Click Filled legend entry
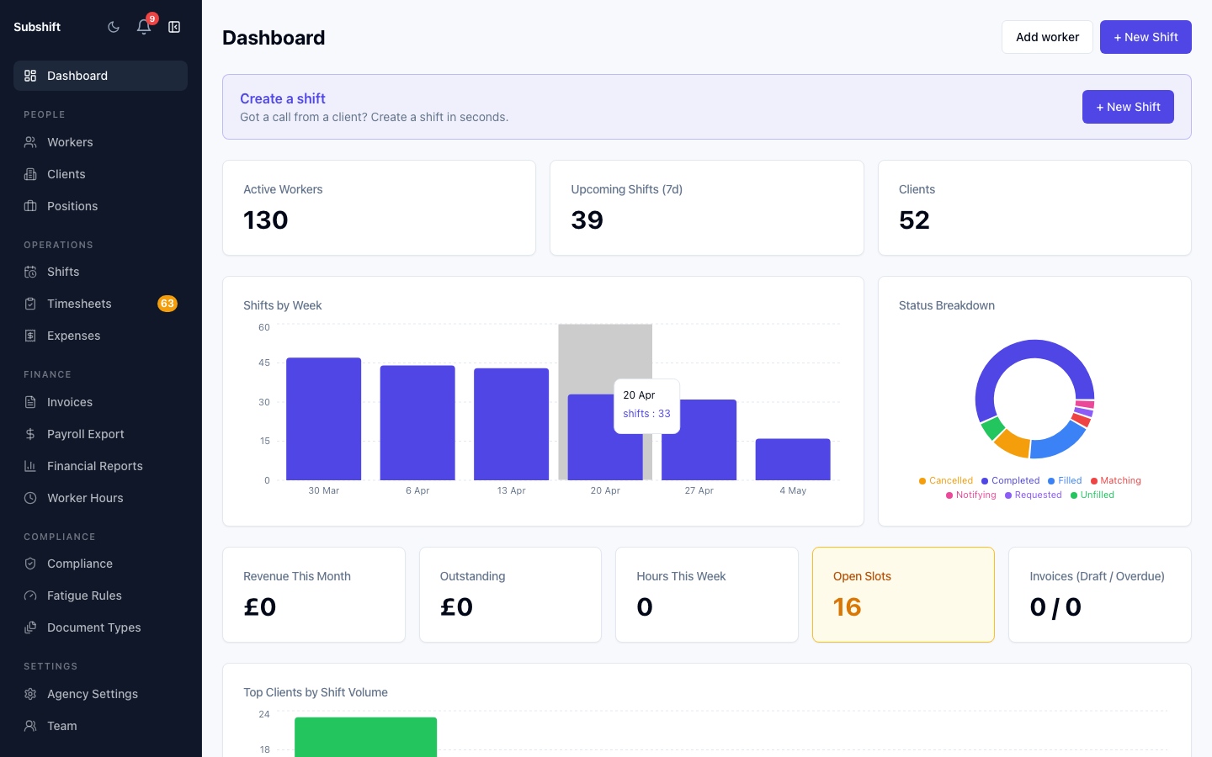The image size is (1212, 757). pyautogui.click(x=1065, y=481)
